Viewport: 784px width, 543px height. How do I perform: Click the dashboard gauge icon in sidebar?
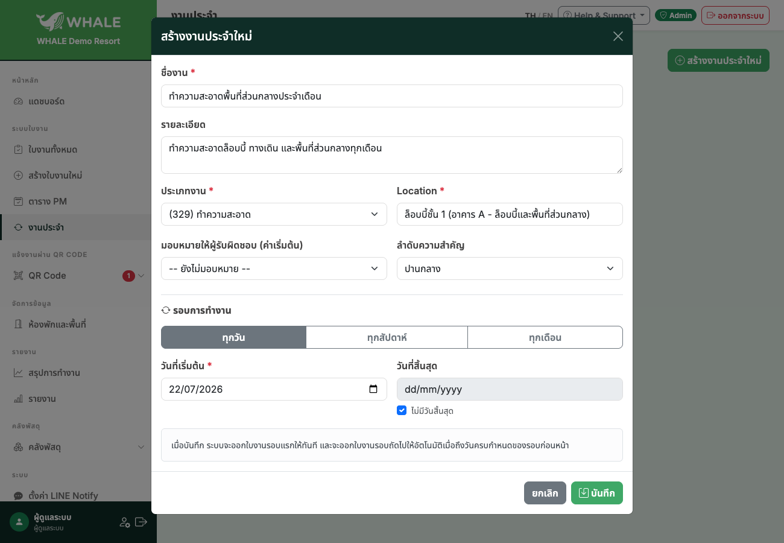coord(18,101)
